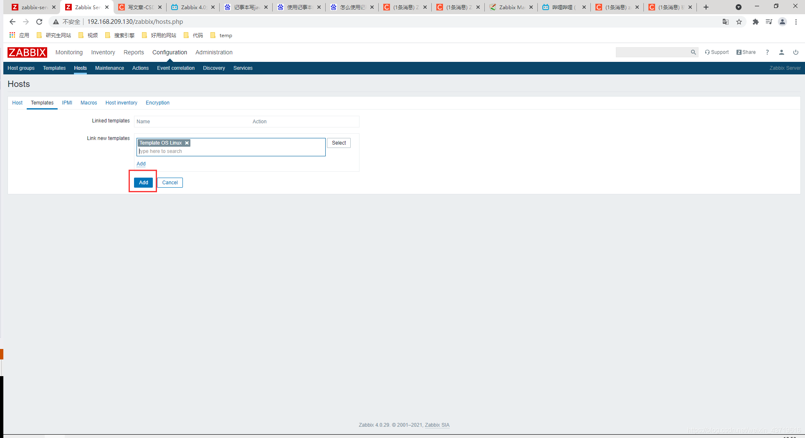Open the tab search dropdown arrow
The image size is (805, 438).
point(738,7)
